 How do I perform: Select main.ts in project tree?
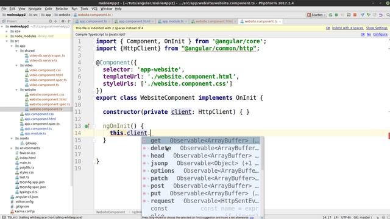pos(25,162)
